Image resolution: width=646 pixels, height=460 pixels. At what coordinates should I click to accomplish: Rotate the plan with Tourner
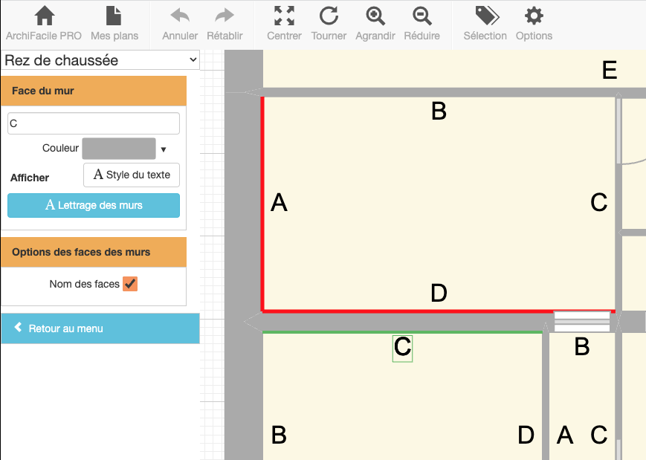pos(329,16)
